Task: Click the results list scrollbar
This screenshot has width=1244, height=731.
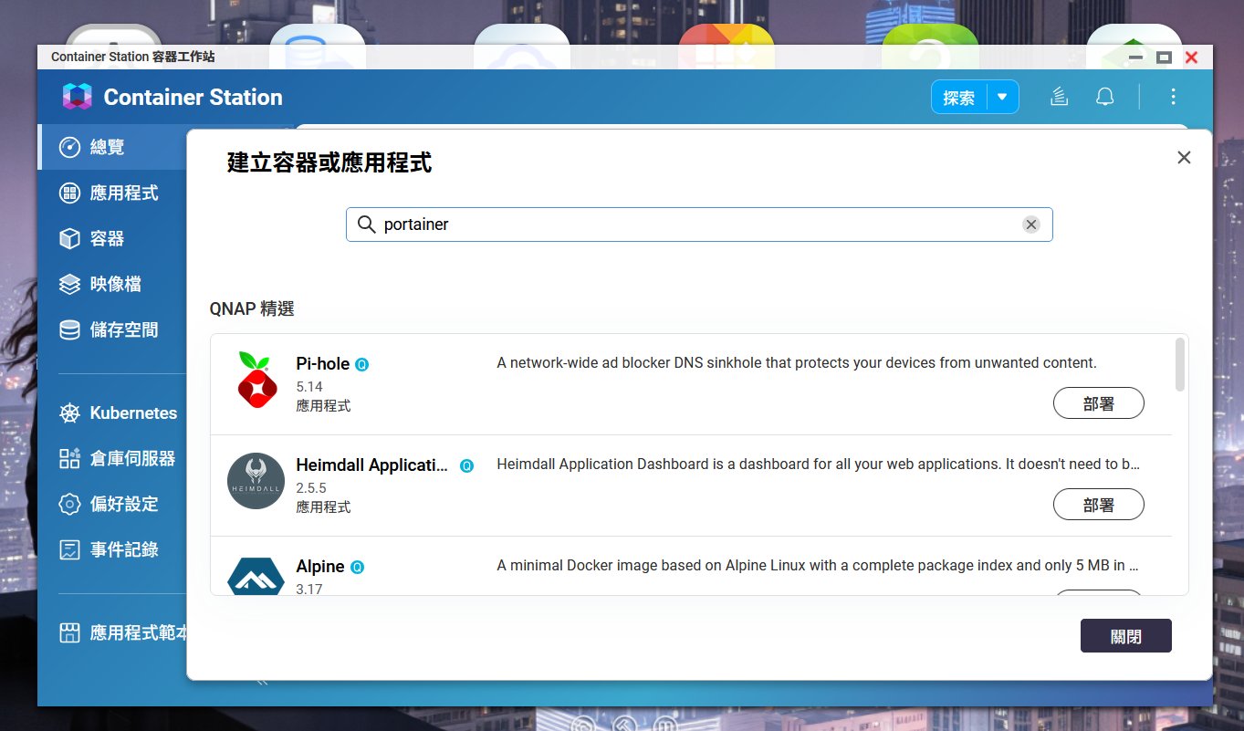Action: [x=1180, y=364]
